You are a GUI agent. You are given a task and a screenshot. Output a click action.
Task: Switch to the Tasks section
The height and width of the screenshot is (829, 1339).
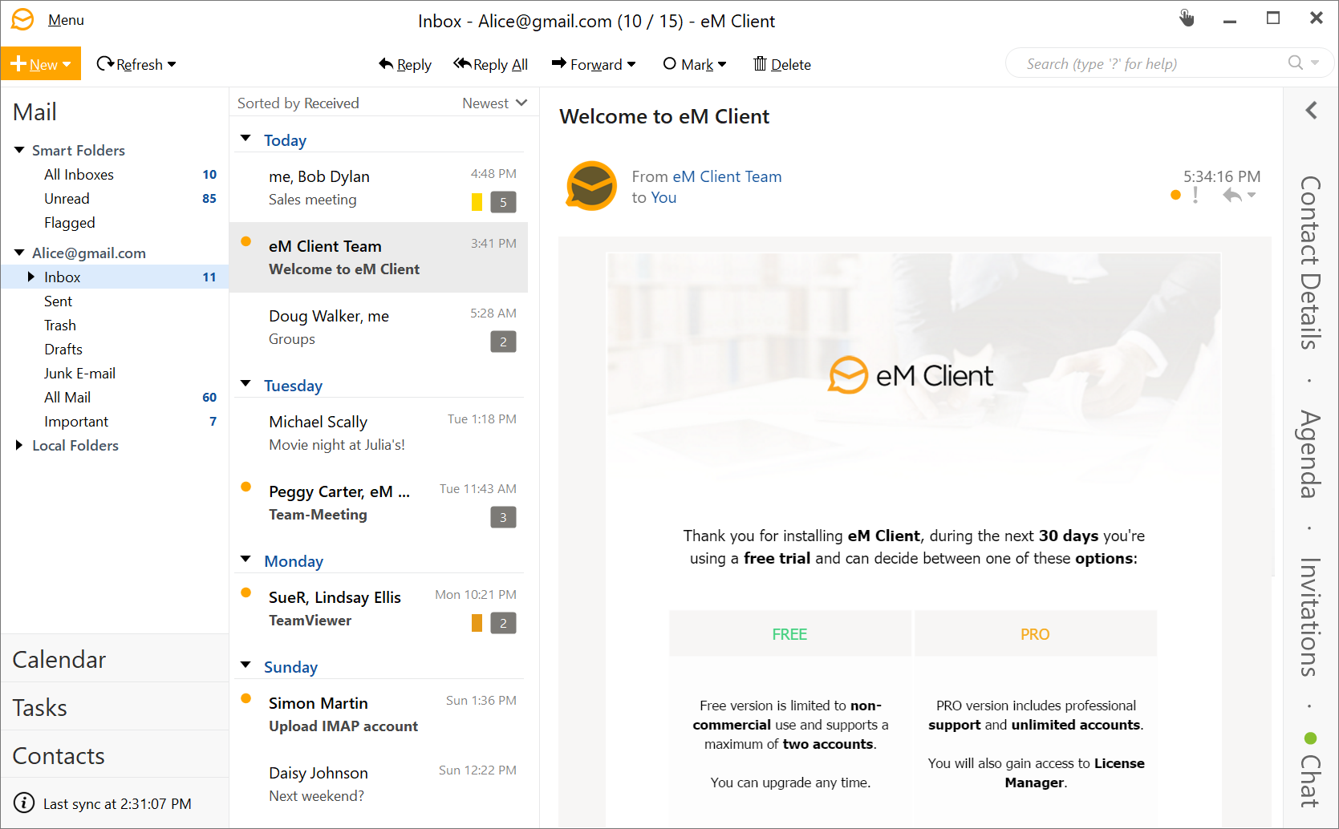pos(115,707)
